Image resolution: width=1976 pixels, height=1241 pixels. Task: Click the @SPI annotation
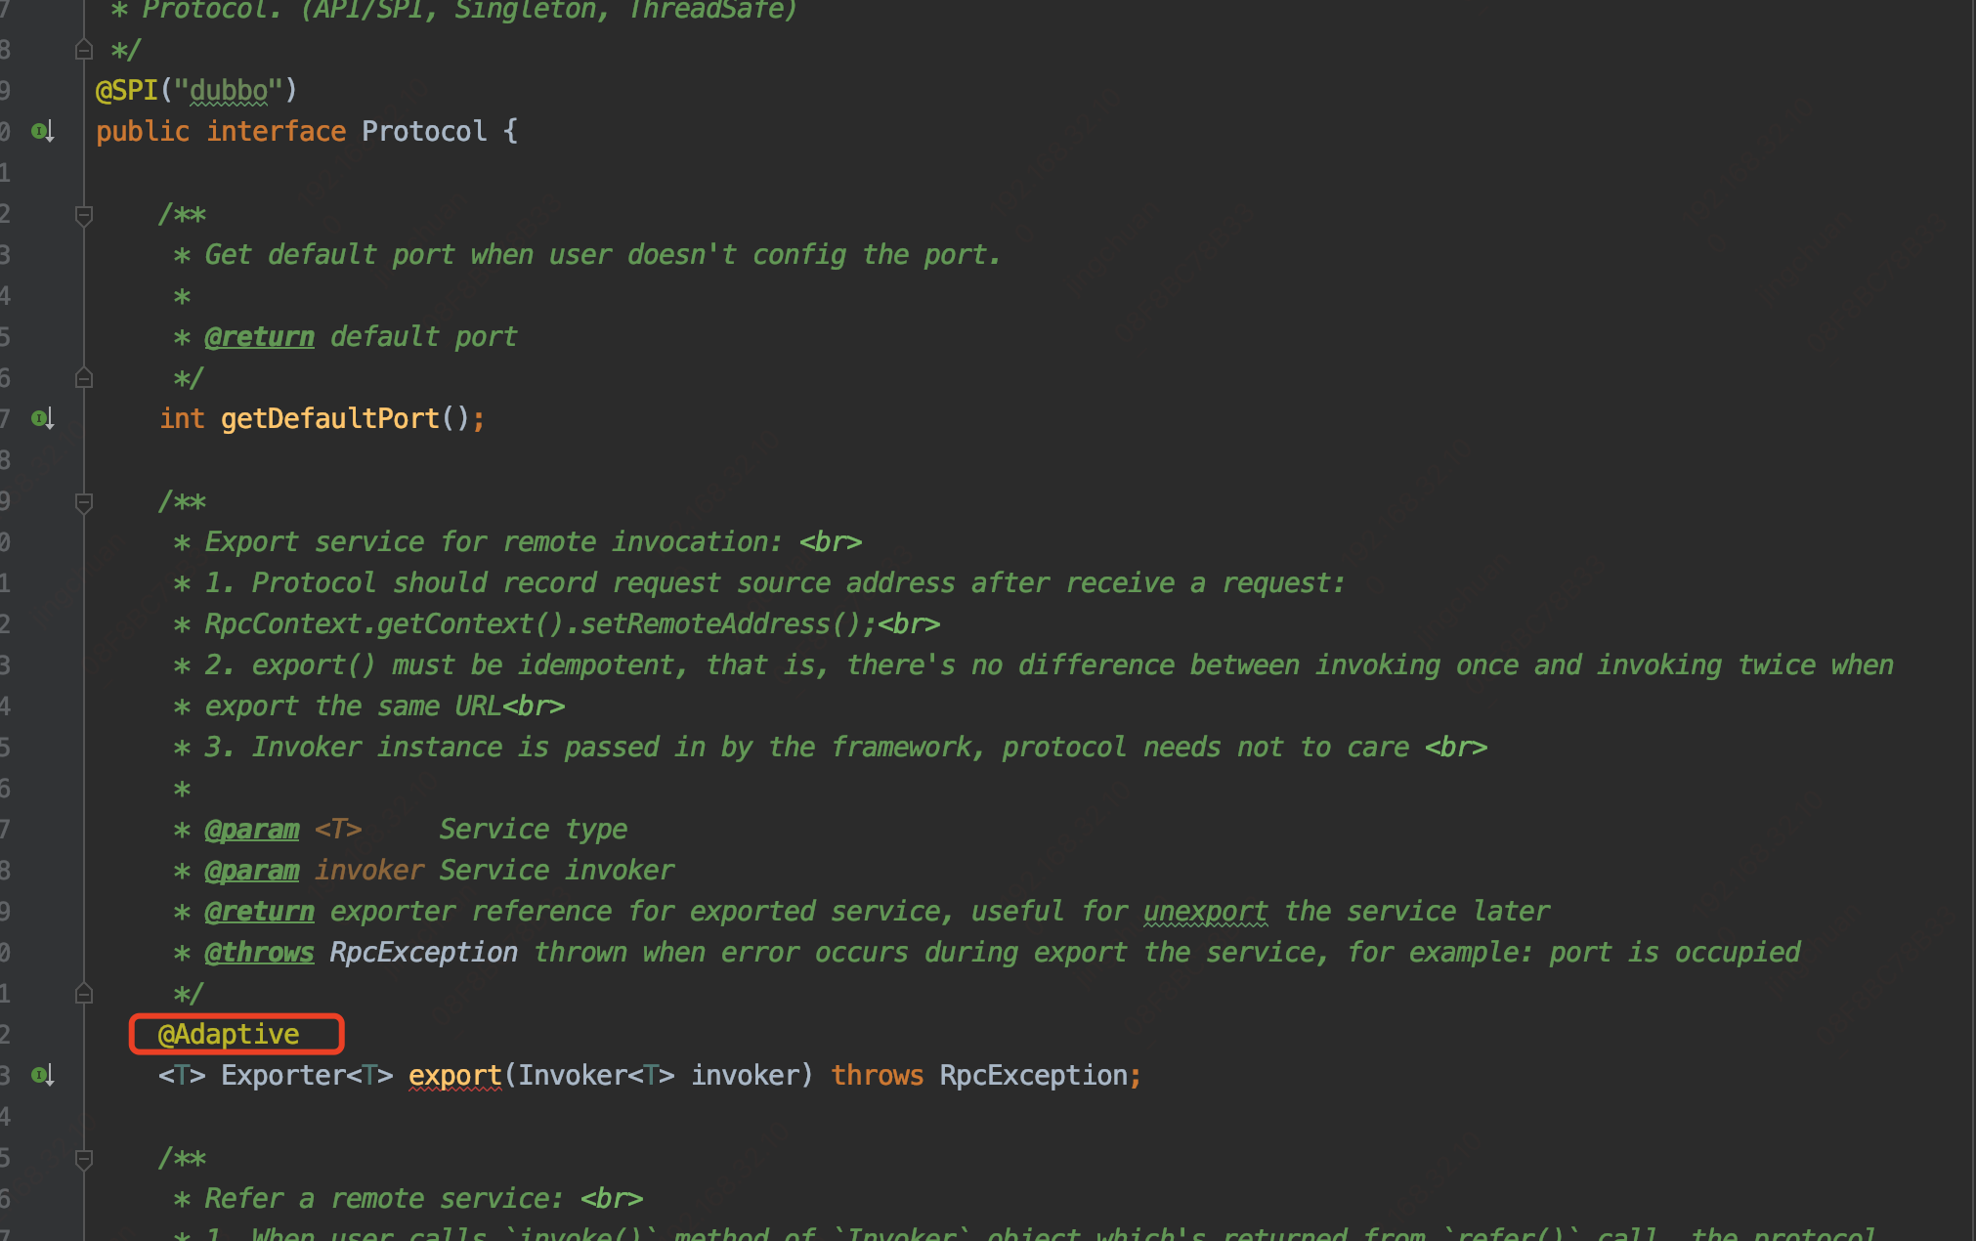(127, 90)
